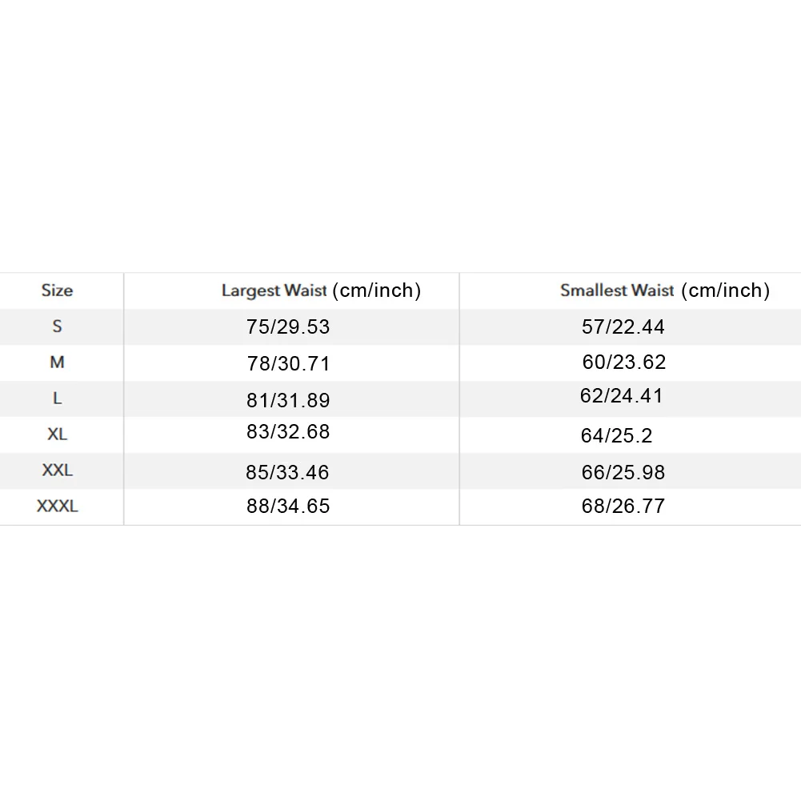801x801 pixels.
Task: Select the XXXL size row label
Action: 58,507
